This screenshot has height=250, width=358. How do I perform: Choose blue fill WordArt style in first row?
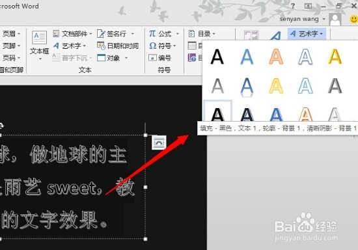(247, 57)
